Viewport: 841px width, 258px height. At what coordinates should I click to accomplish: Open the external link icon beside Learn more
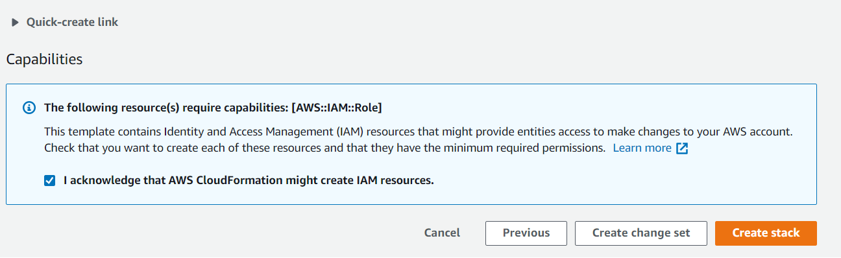(x=682, y=148)
